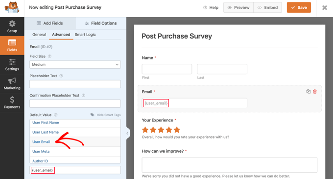333x179 pixels.
Task: Select User Last Name smart tag
Action: (x=75, y=132)
